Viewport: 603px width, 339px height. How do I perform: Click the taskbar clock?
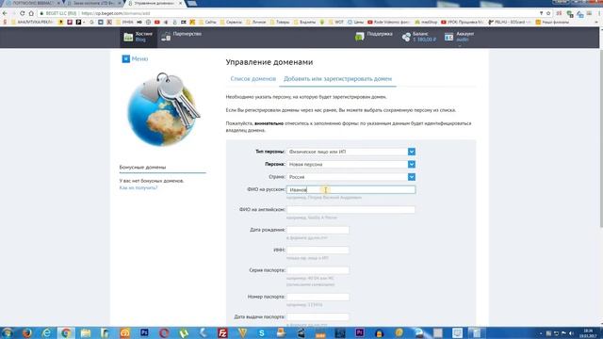click(x=588, y=333)
